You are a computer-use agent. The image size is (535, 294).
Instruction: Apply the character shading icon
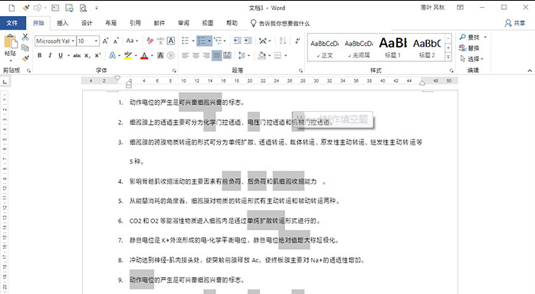(x=160, y=56)
